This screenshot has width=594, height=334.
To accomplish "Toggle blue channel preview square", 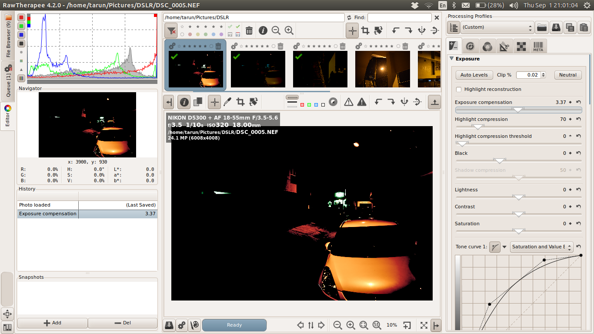I will [316, 105].
